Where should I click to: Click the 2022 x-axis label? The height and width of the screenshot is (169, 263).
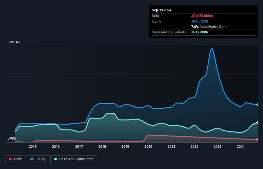tap(194, 147)
